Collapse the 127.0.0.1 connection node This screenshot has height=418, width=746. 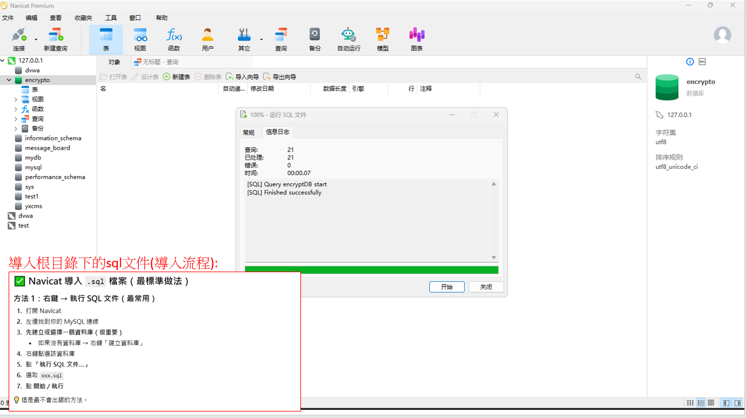tap(3, 61)
